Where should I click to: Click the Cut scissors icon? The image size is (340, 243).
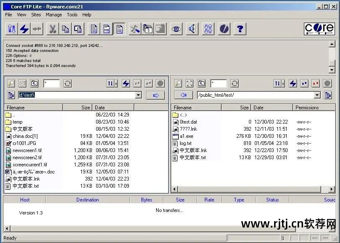coord(53,29)
